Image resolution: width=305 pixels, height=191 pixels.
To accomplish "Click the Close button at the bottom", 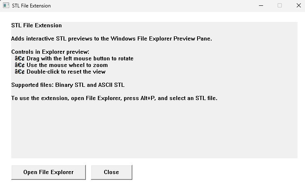I will click(x=112, y=172).
